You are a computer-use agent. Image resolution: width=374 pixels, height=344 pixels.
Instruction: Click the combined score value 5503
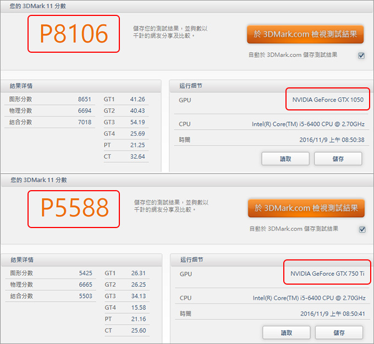click(85, 296)
